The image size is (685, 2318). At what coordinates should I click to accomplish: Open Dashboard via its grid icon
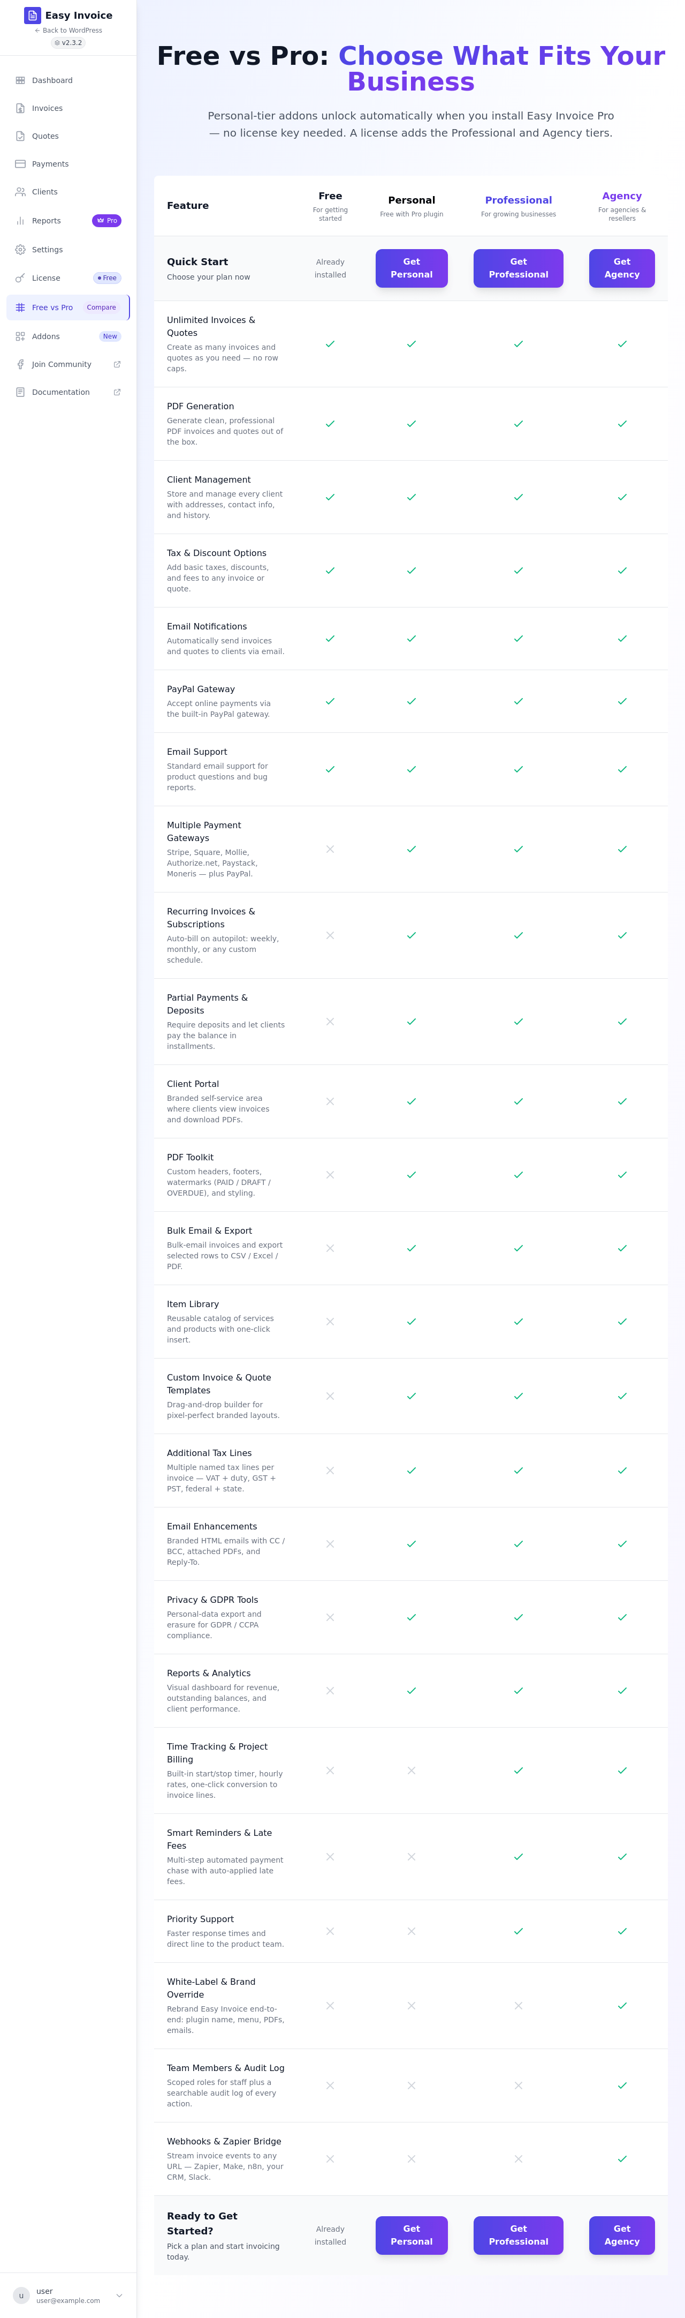(x=21, y=81)
